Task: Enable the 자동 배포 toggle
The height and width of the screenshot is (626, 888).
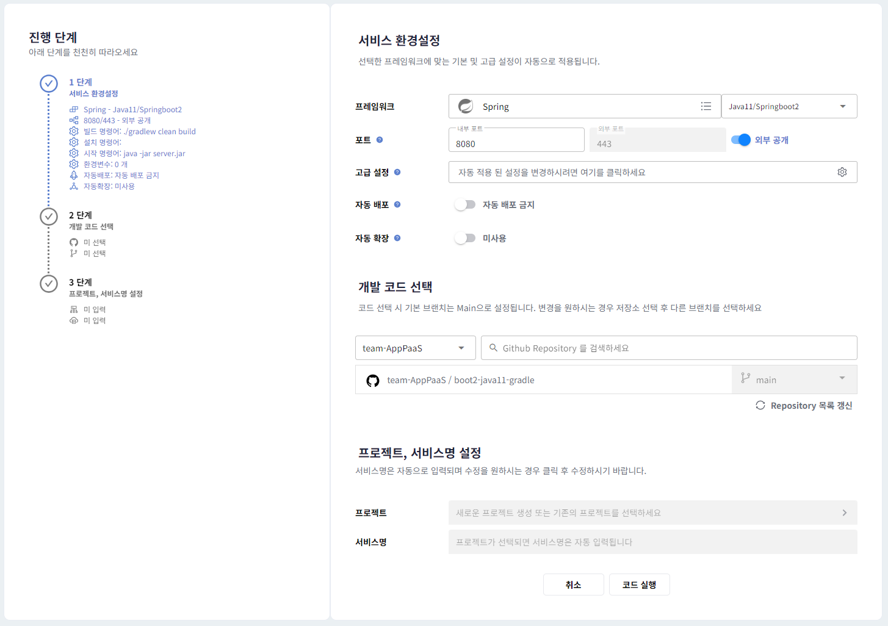Action: pyautogui.click(x=465, y=204)
